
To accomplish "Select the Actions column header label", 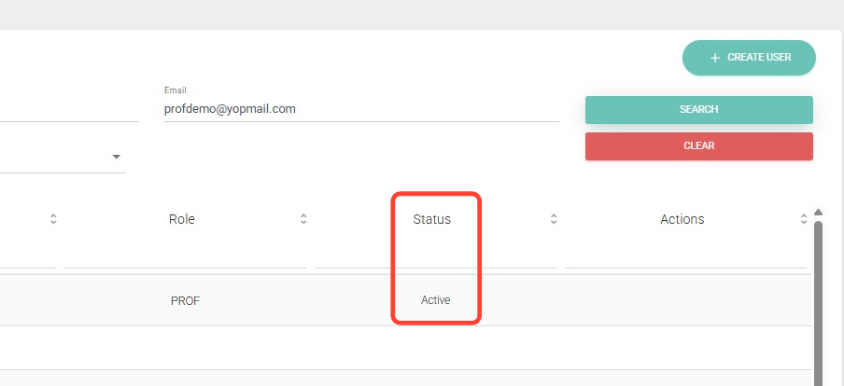I will pos(682,220).
